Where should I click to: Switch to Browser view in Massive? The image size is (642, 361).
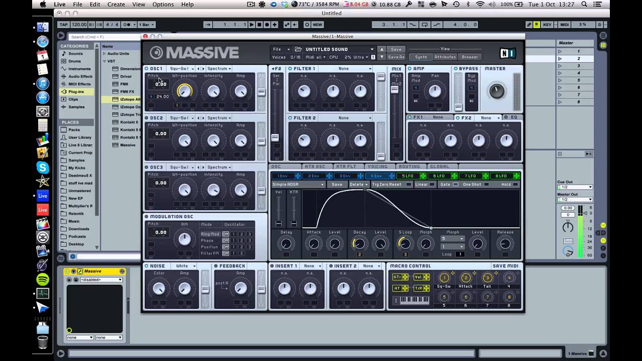(x=470, y=57)
